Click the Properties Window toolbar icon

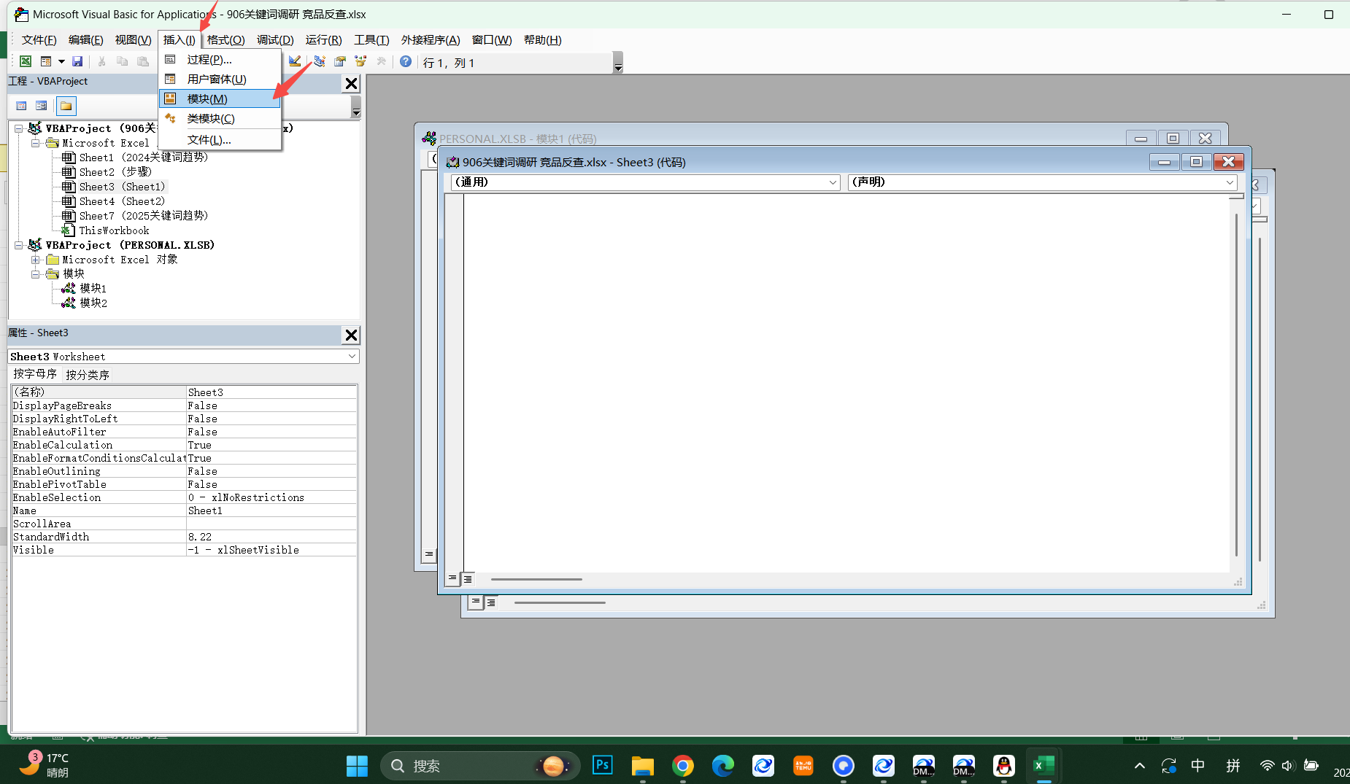[340, 62]
